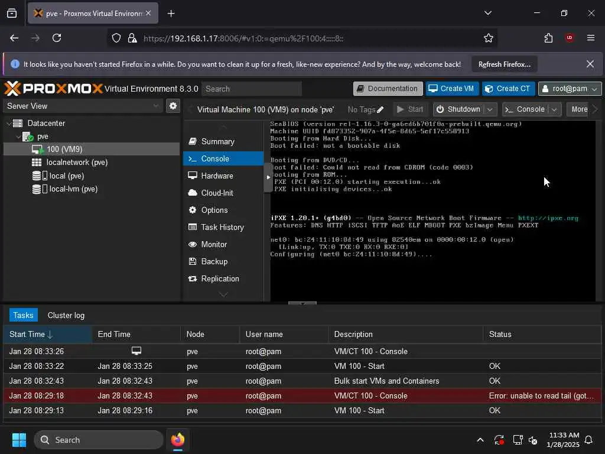
Task: Open the noVNC side panel arrow handle
Action: click(x=268, y=177)
